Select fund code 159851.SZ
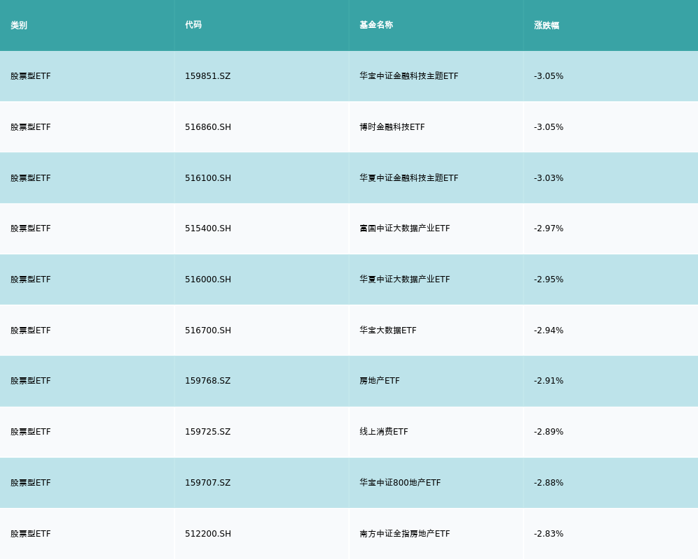 coord(207,76)
